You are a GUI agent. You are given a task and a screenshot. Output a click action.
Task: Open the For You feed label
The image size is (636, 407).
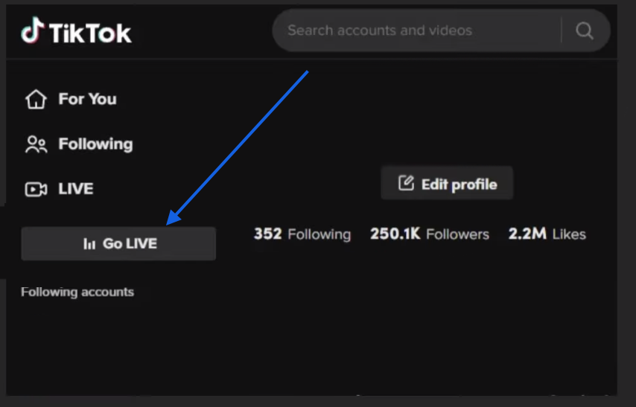click(x=87, y=99)
